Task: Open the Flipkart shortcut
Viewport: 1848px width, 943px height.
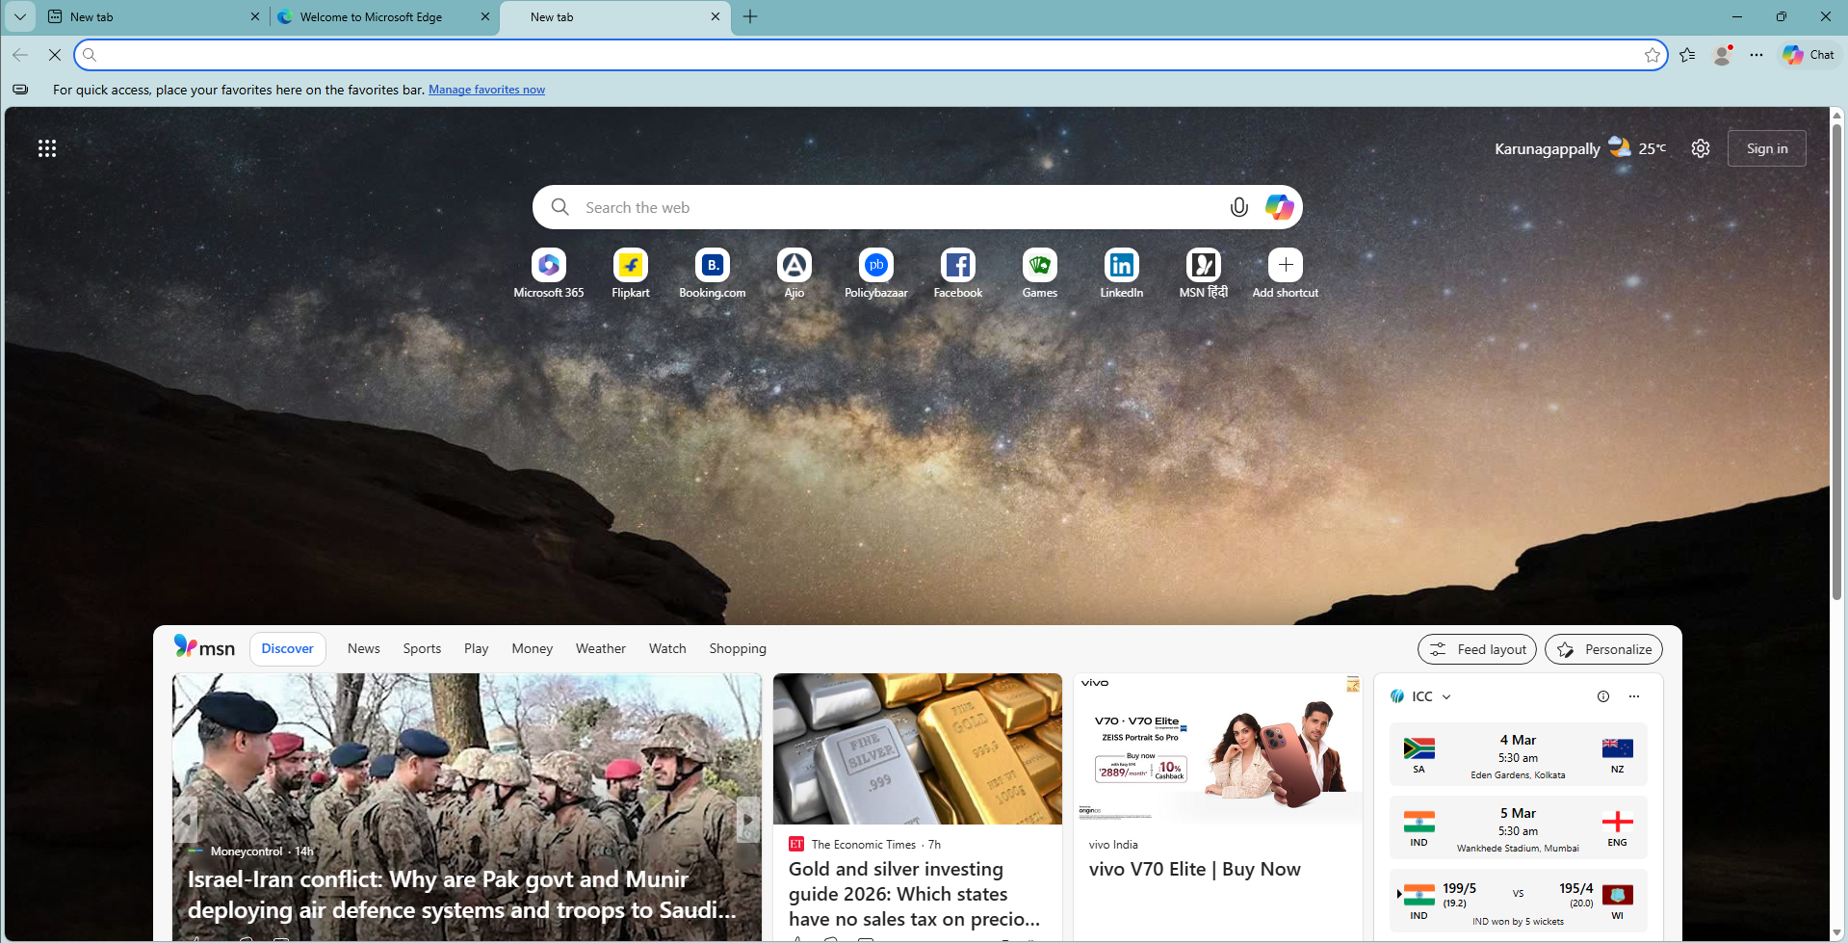Action: 630,273
